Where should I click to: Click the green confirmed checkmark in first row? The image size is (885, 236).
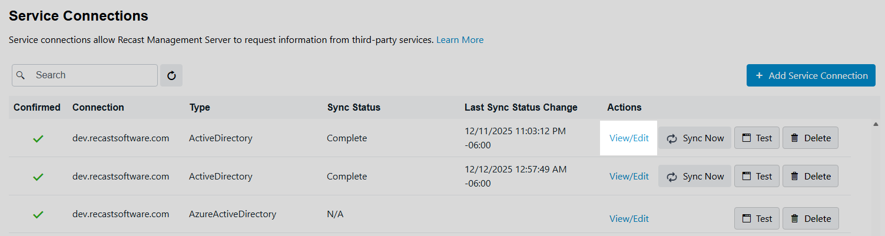(38, 139)
